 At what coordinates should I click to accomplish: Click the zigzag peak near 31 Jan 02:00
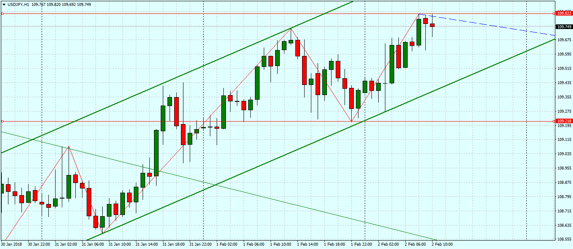69,147
